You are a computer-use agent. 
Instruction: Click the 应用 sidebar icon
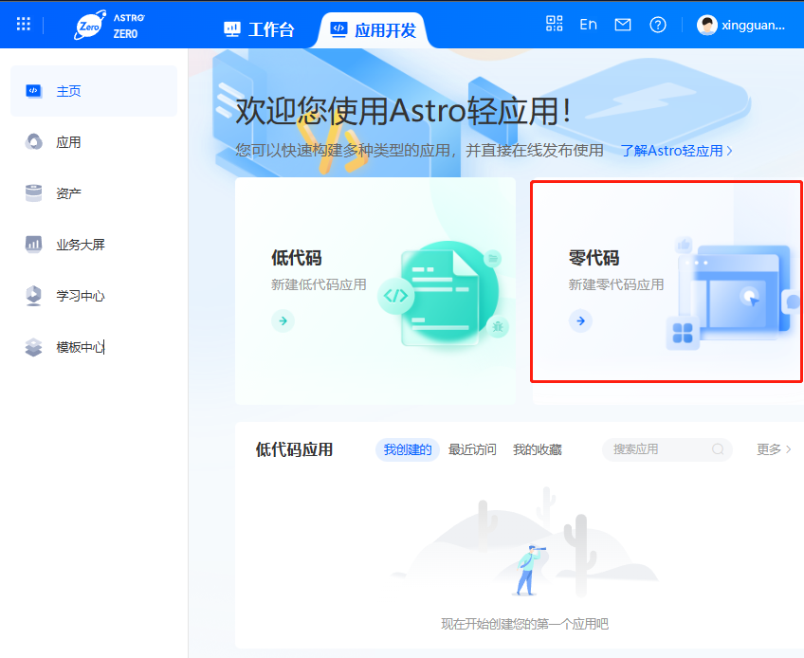click(x=34, y=141)
